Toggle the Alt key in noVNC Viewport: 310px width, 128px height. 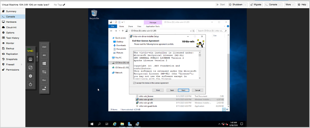pyautogui.click(x=44, y=55)
